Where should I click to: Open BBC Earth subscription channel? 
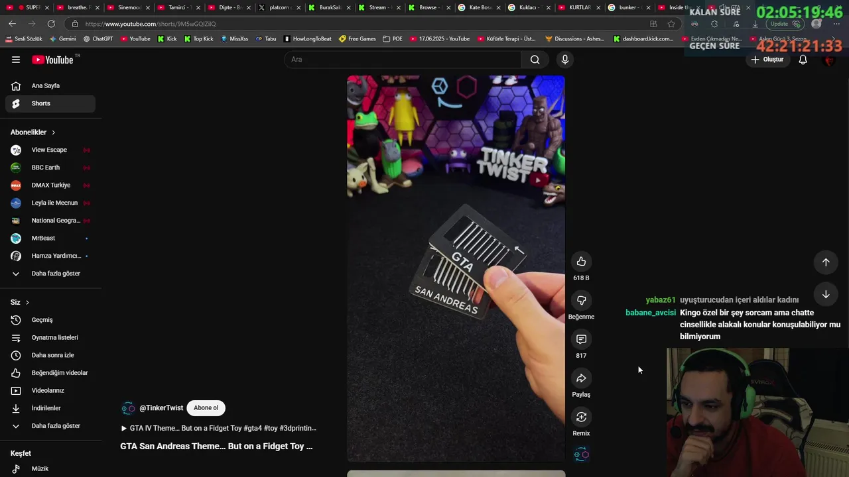pyautogui.click(x=50, y=168)
